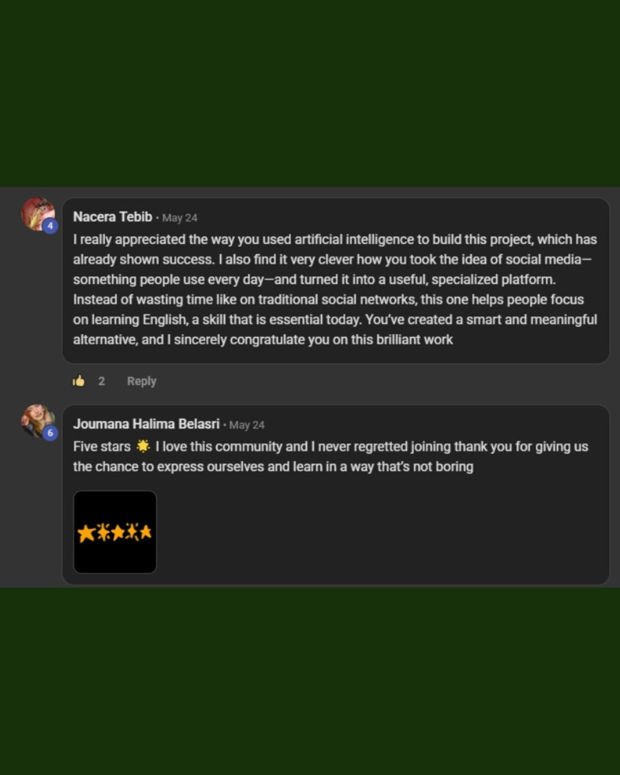This screenshot has width=620, height=775.
Task: Click Nacera's comment text about artificial intelligence
Action: point(334,289)
